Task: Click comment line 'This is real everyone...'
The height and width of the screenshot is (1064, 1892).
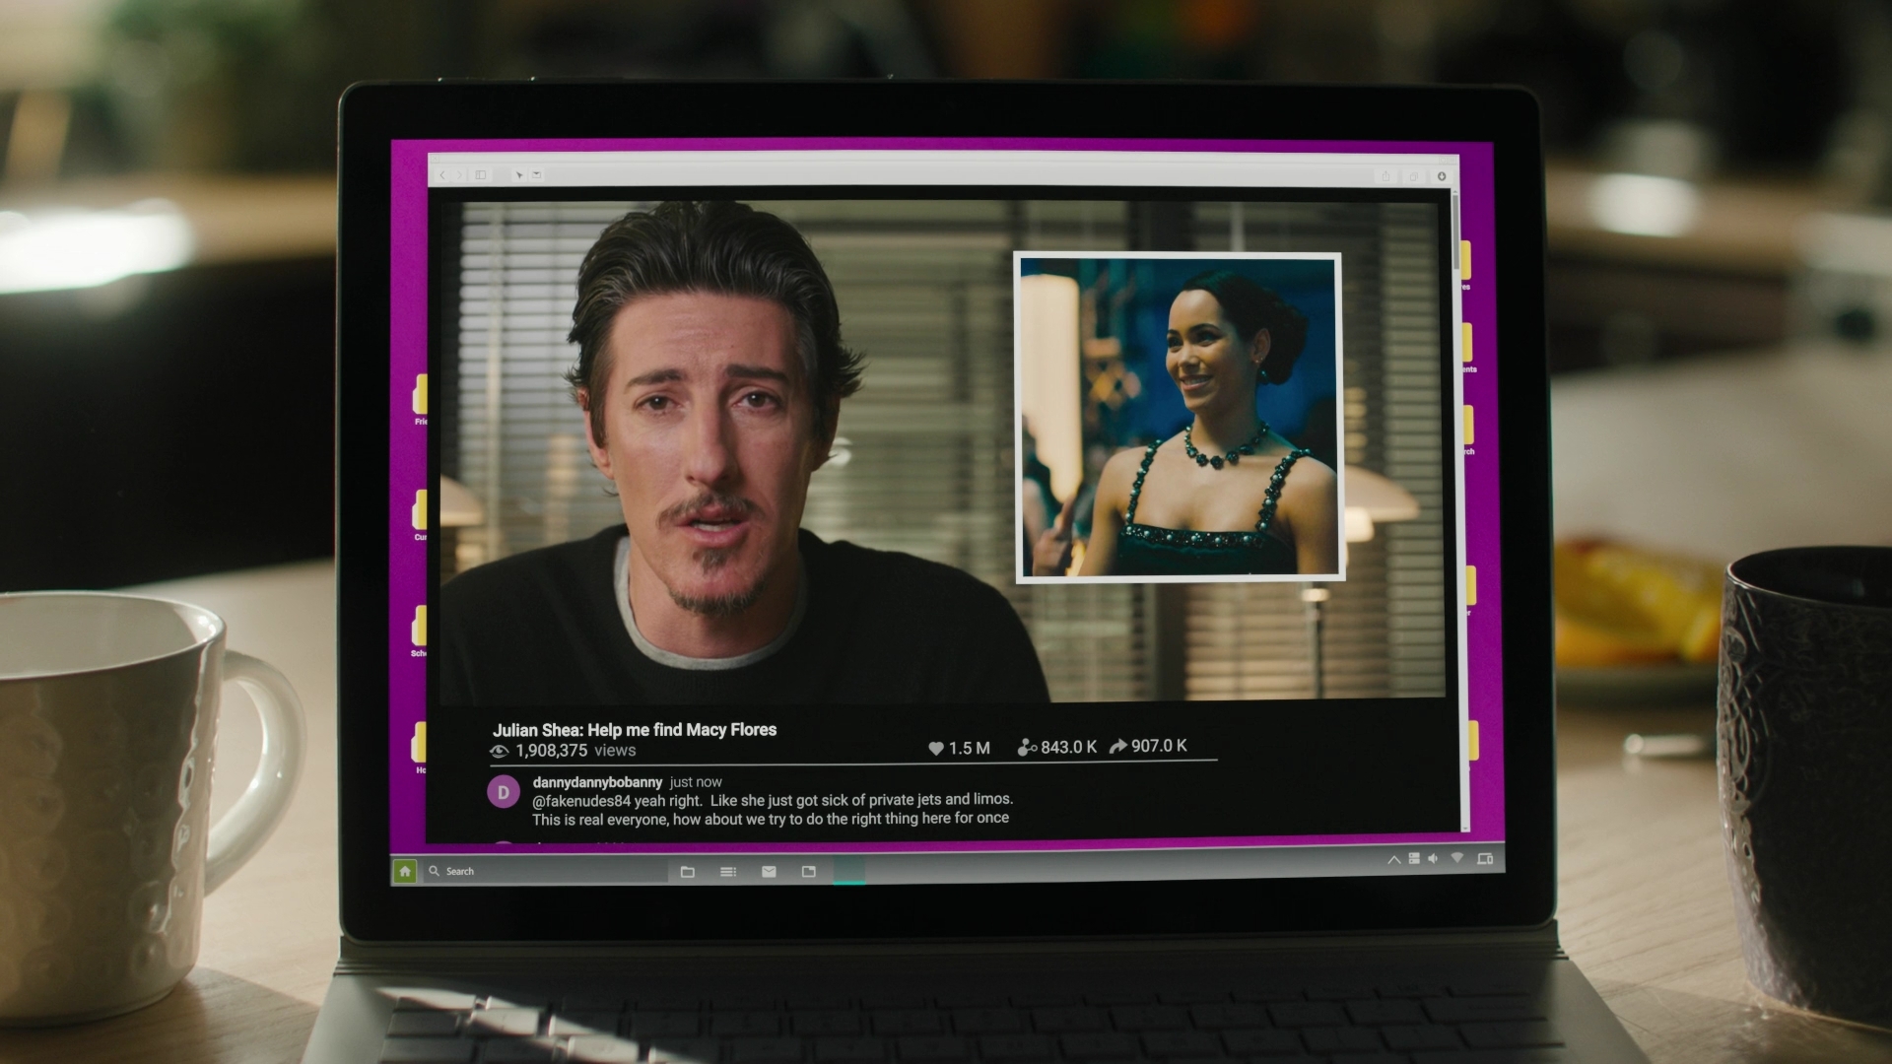Action: click(771, 819)
